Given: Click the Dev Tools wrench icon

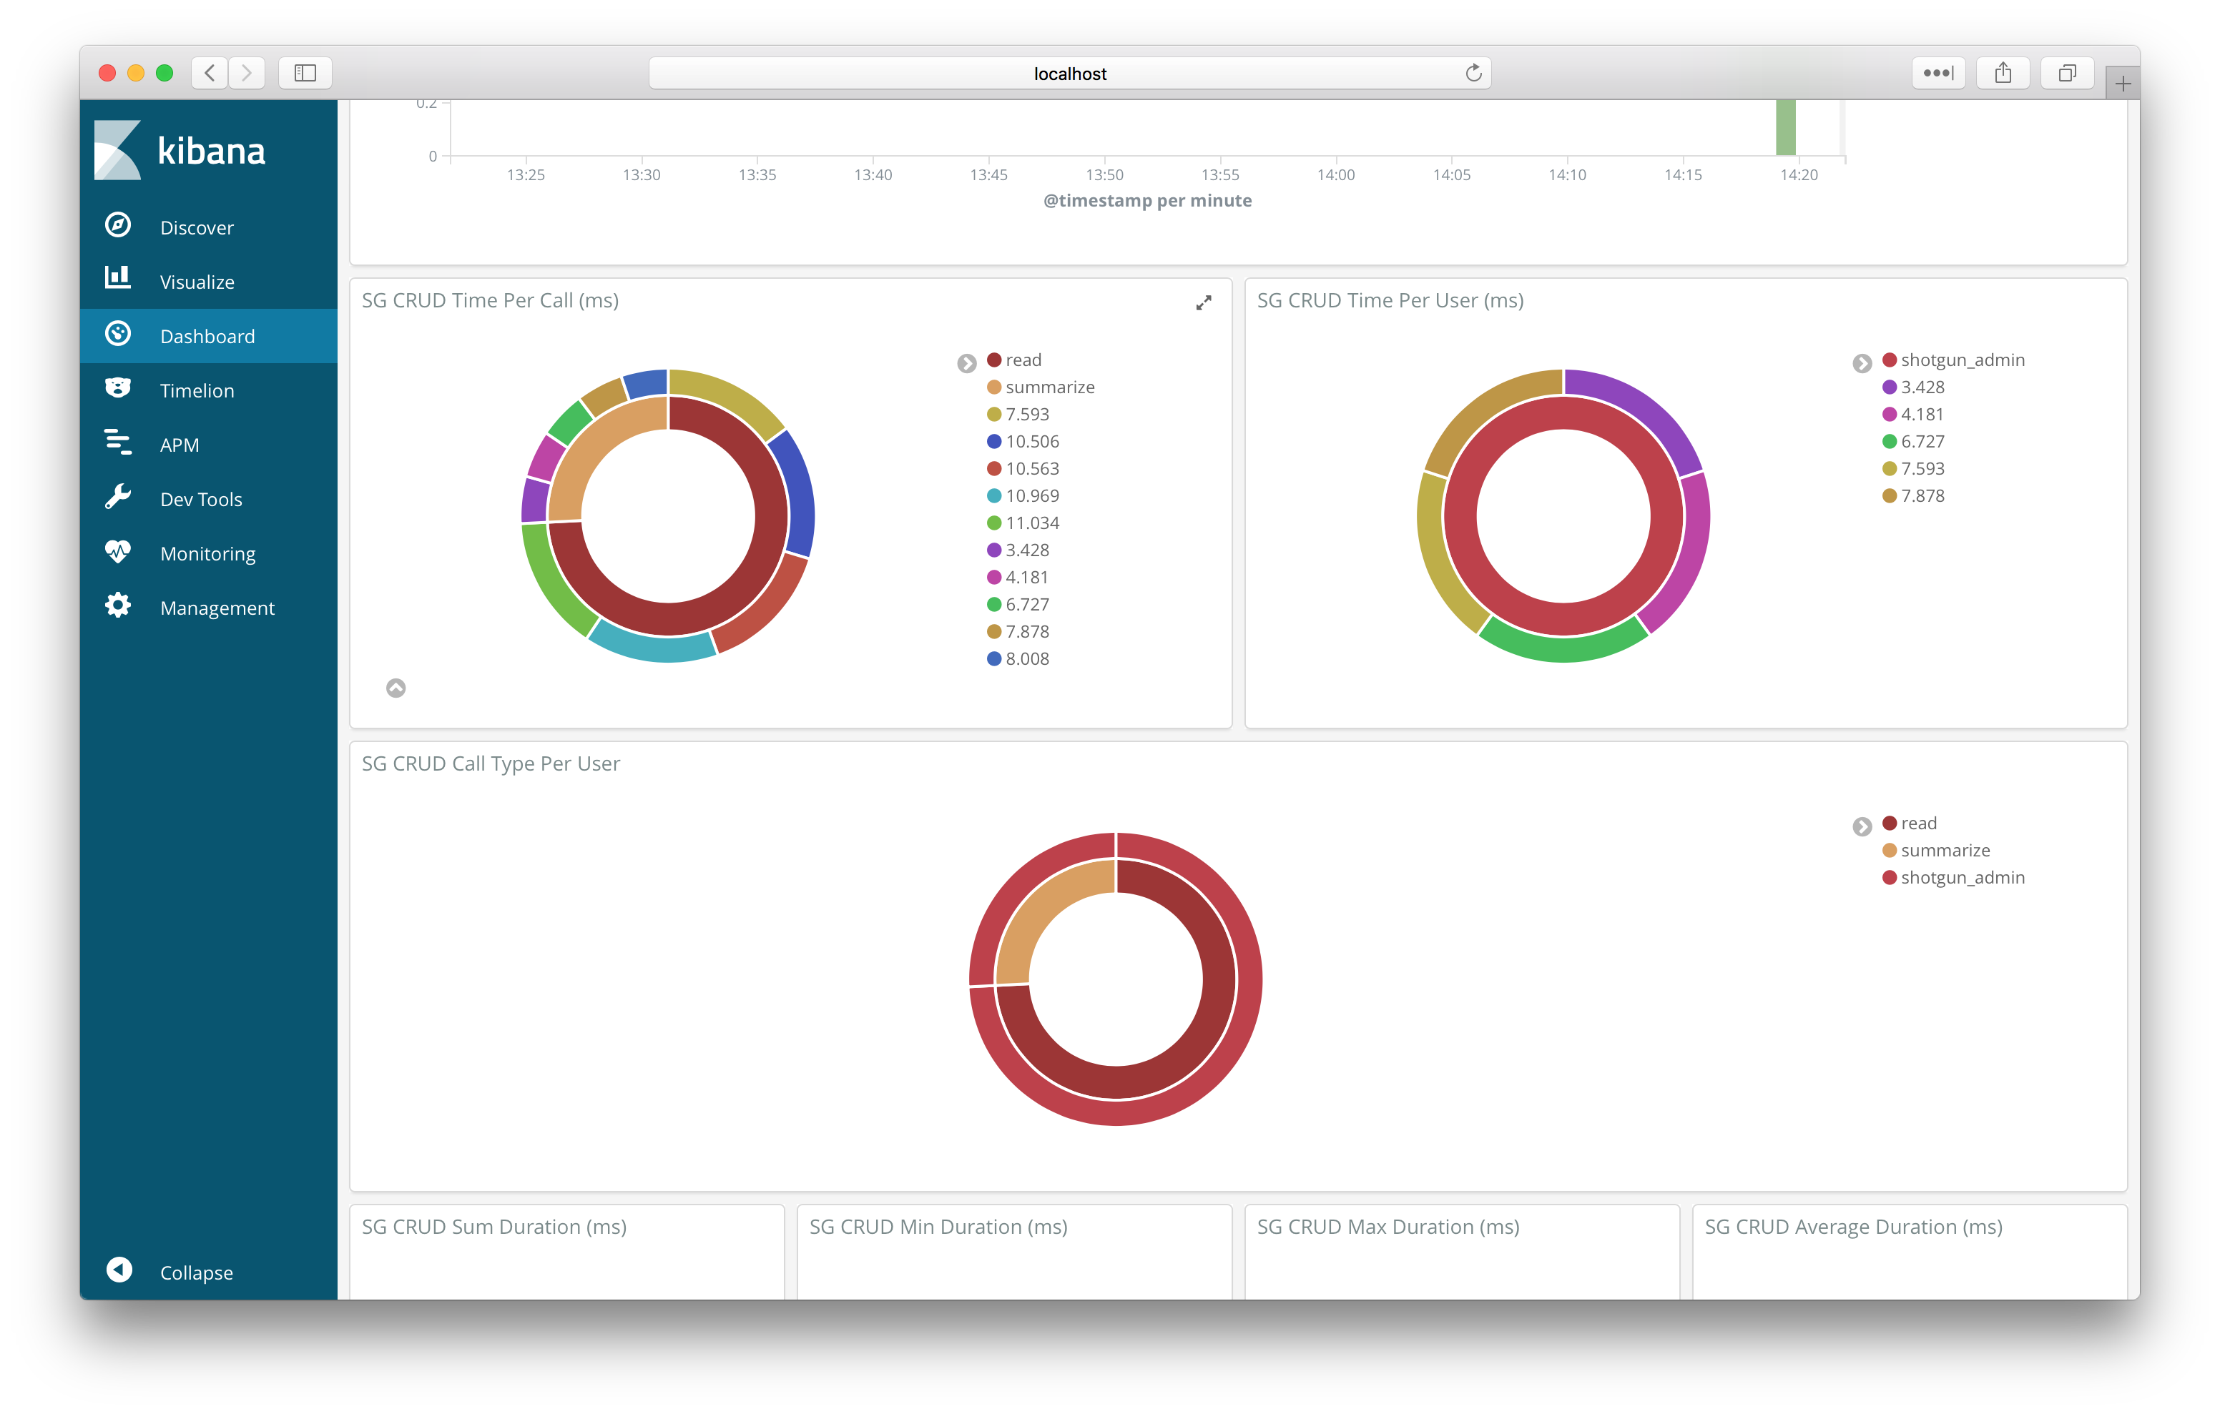Looking at the screenshot, I should (x=118, y=497).
